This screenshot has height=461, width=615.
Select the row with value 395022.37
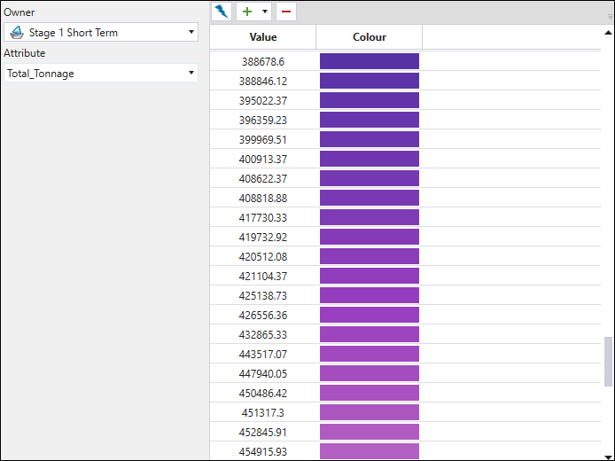[x=263, y=100]
